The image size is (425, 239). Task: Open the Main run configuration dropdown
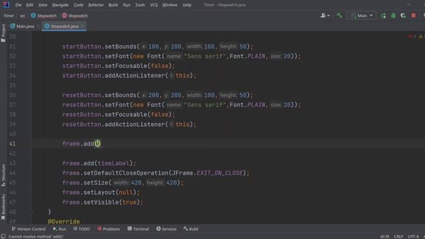click(x=362, y=16)
